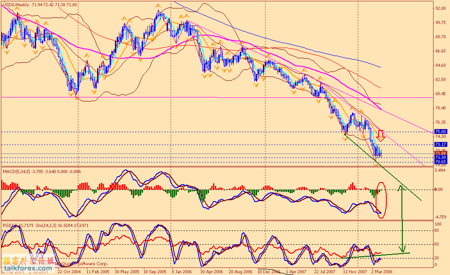Click the 22 Jul 2007 date label
This screenshot has height=275, width=450.
pos(325,271)
